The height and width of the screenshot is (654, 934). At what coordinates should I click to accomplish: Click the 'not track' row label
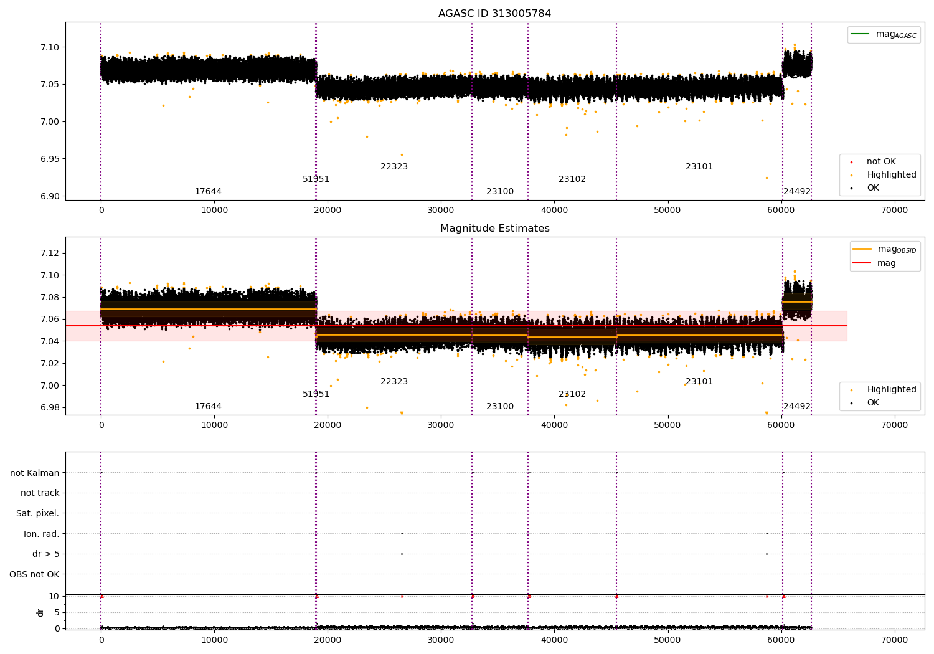tap(40, 493)
